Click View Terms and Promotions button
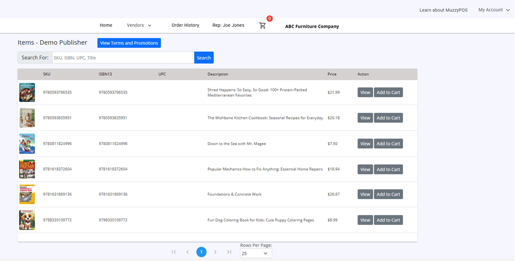515x261 pixels. pyautogui.click(x=129, y=43)
